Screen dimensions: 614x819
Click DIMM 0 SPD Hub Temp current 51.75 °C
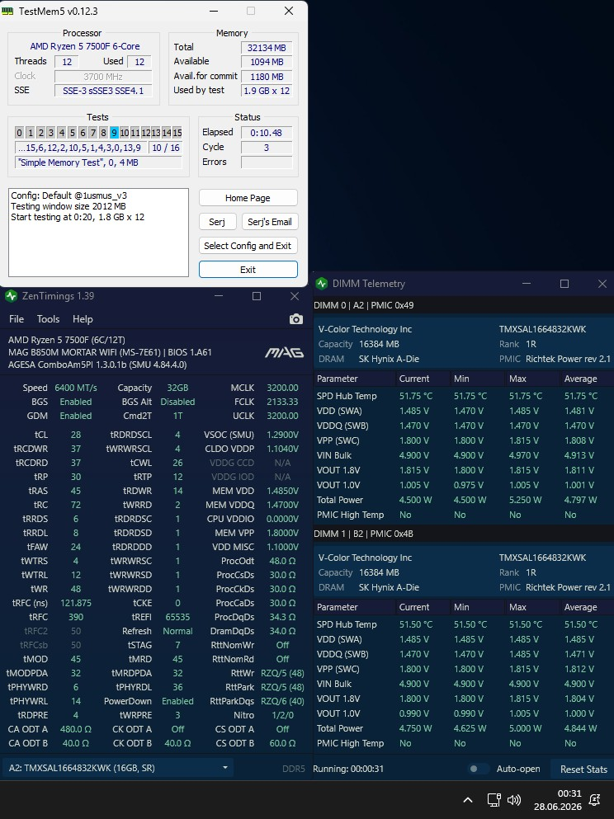[416, 396]
